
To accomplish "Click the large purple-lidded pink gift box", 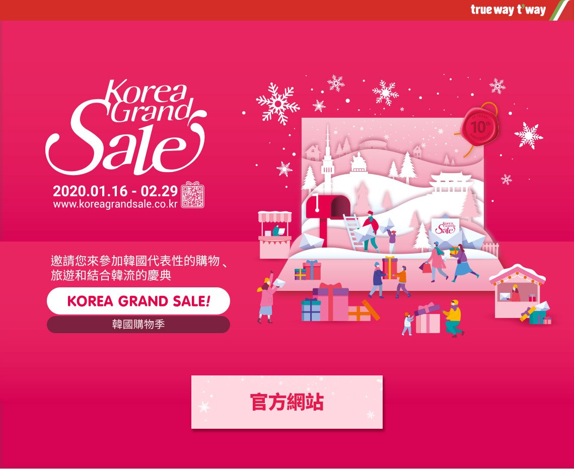I will [x=331, y=302].
